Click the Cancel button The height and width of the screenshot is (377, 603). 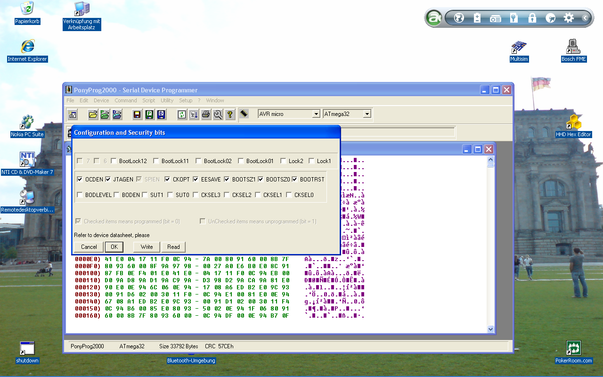pyautogui.click(x=89, y=247)
